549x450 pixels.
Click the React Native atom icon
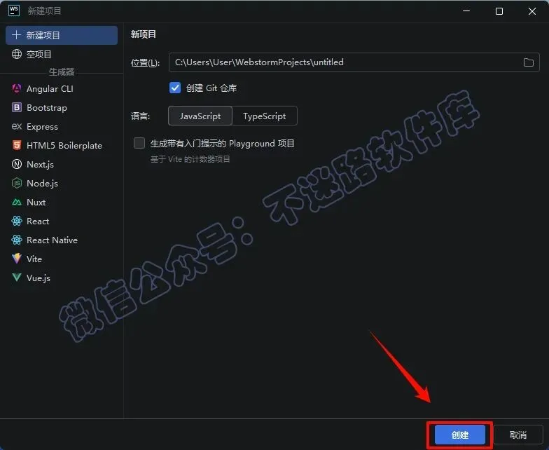tap(17, 240)
